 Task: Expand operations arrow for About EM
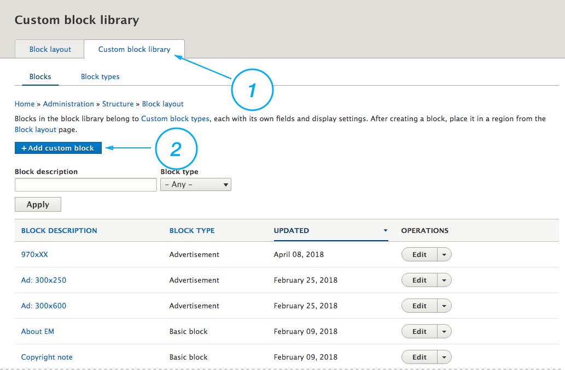tap(444, 332)
